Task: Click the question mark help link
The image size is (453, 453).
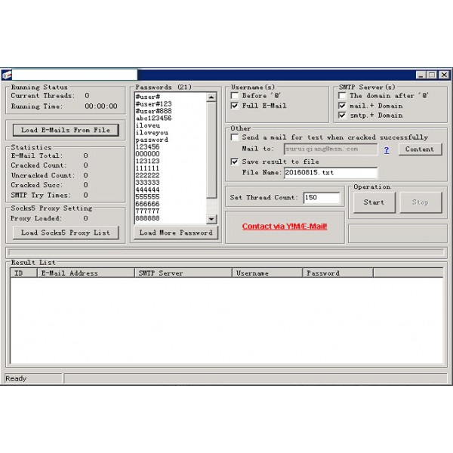Action: [x=387, y=150]
